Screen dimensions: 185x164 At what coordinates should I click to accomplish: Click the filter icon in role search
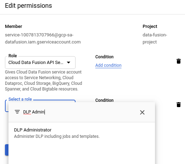point(17,112)
